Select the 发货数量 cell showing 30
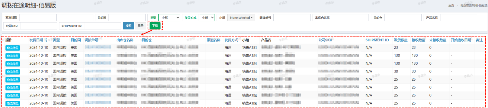This screenshot has width=488, height=108. tap(396, 71)
